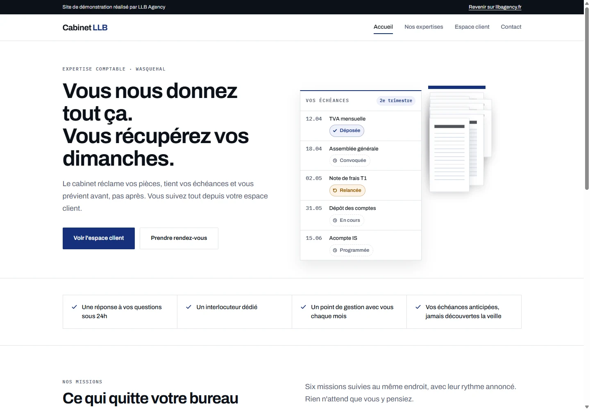The width and height of the screenshot is (590, 410).
Task: Click the scrollbar up arrow
Action: click(587, 3)
